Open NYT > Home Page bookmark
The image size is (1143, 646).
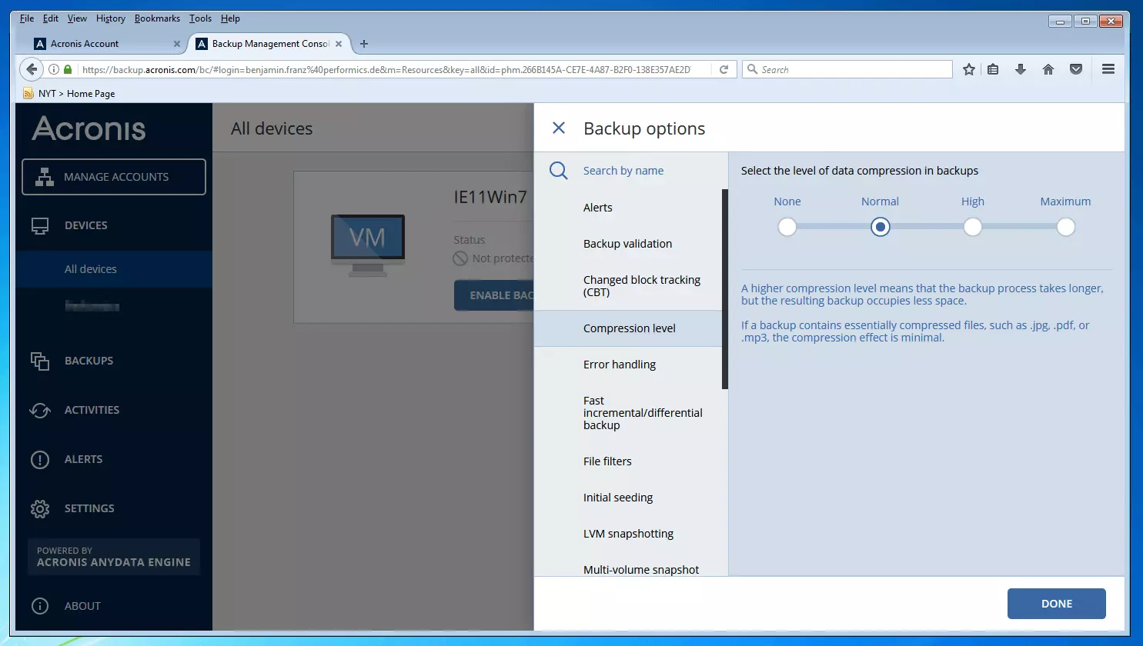pos(69,93)
